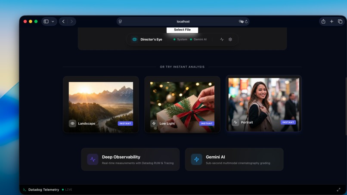Click the Portrait label text
Viewport: 347px width, 195px height.
click(x=247, y=122)
